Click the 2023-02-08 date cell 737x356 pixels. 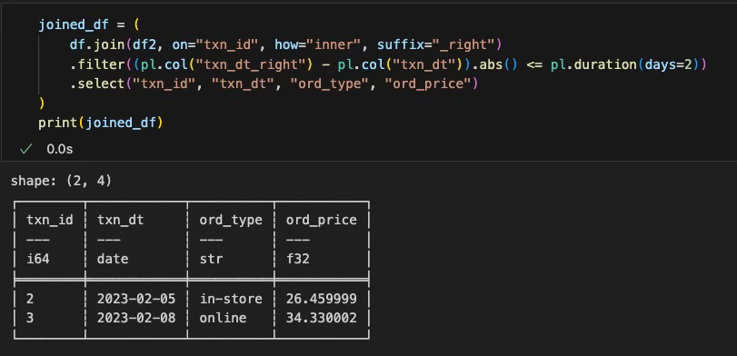(x=136, y=318)
